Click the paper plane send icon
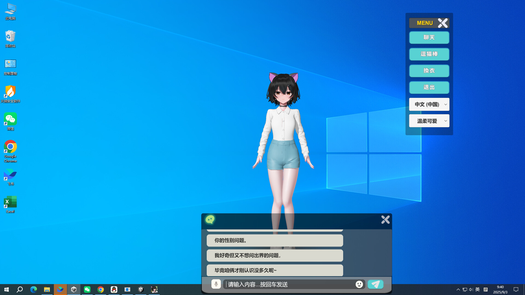 tap(375, 284)
